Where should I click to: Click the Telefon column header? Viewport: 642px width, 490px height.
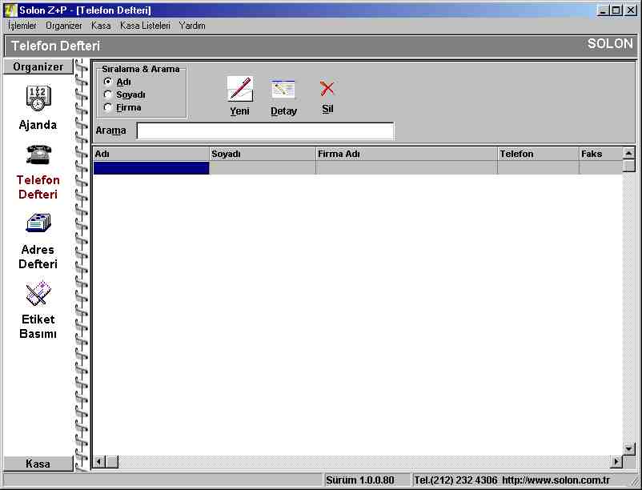point(539,154)
